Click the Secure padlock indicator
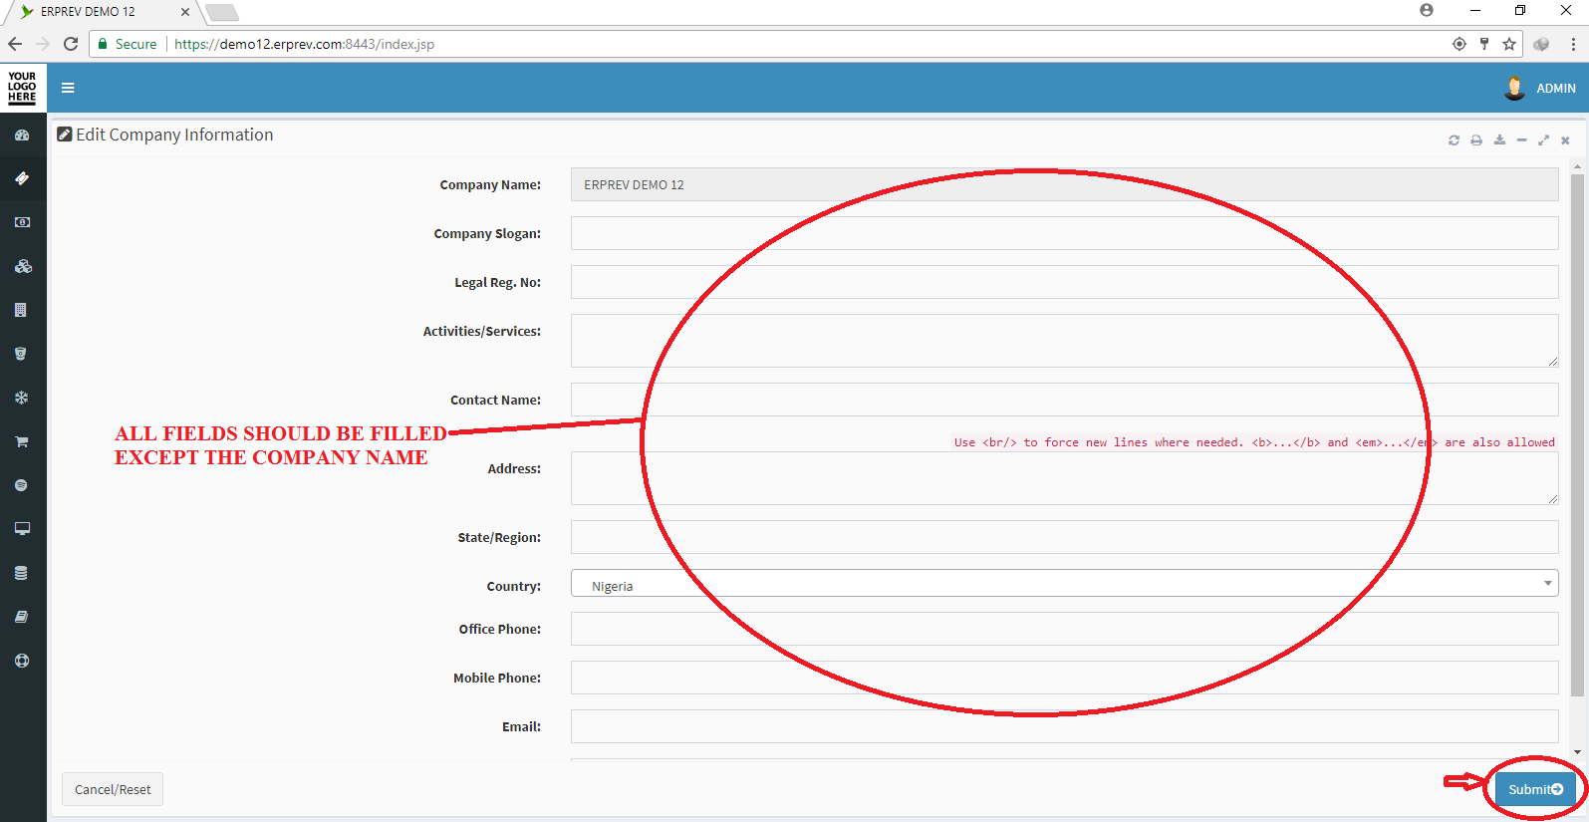This screenshot has height=822, width=1589. 128,44
